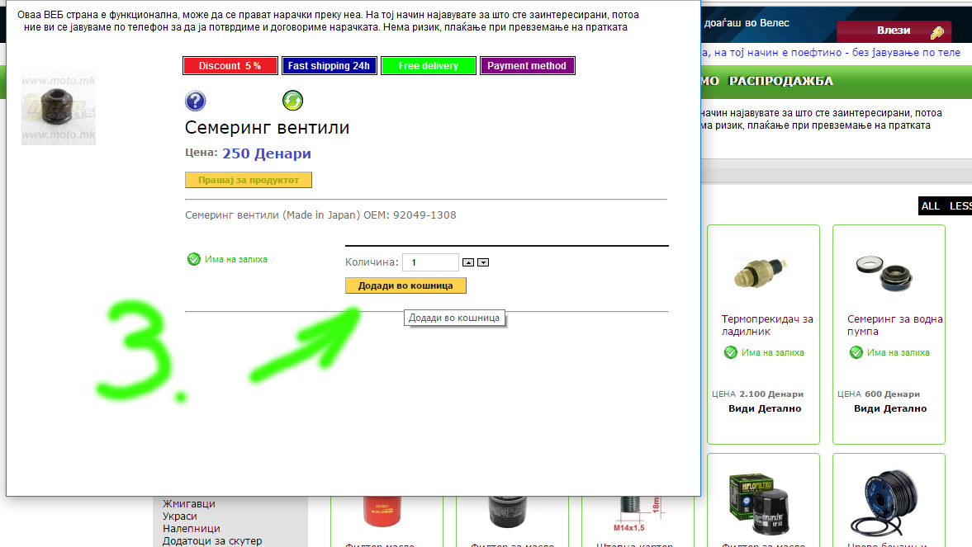Screen dimensions: 972x547
Task: Click the Payment method badge
Action: click(x=527, y=66)
